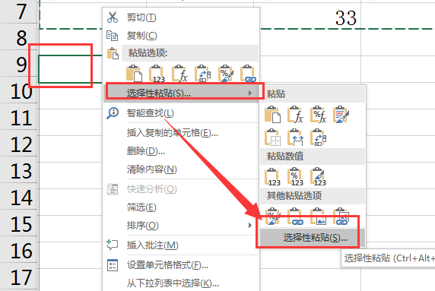Expand the 选择性粘贴(S) submenu arrow
435x291 pixels.
[250, 93]
